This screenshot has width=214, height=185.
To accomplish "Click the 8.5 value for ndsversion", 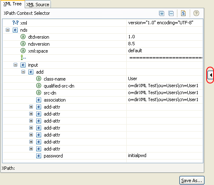I will point(131,44).
